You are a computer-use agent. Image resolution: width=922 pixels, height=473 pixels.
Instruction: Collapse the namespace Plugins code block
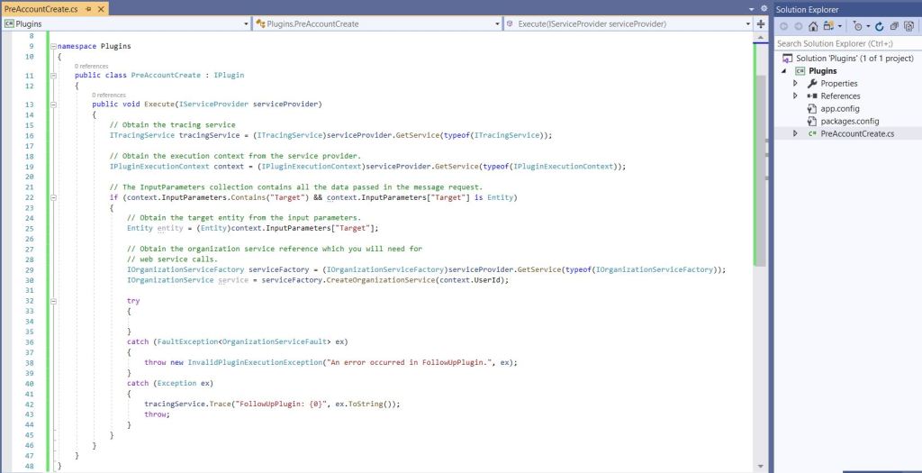pos(50,45)
